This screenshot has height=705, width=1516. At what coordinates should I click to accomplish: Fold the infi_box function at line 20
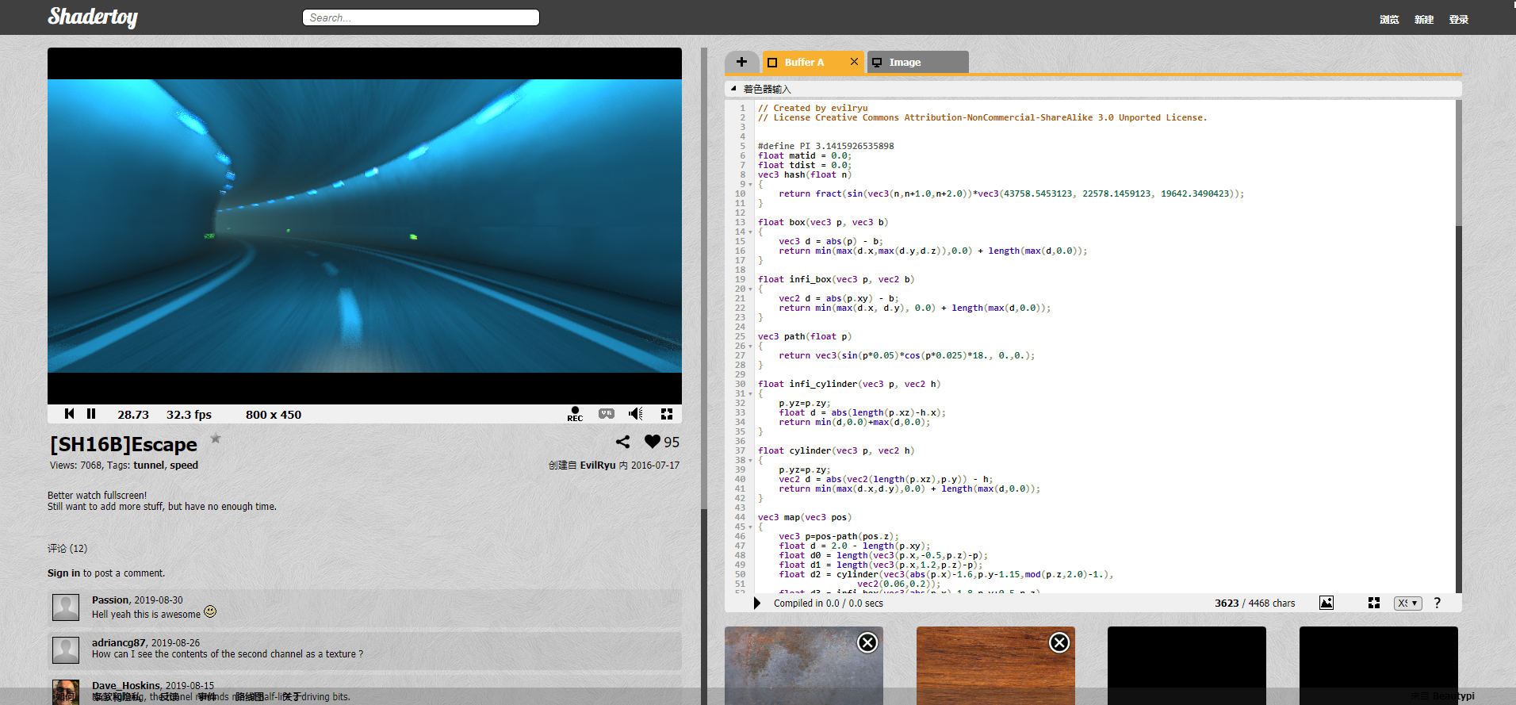[x=751, y=289]
